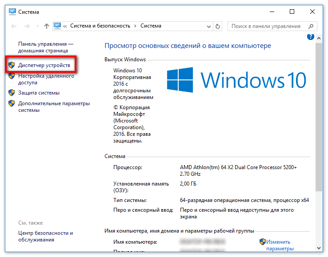The image size is (328, 257).
Task: Click breadcrumb chevron after Система и безопасность
Action: click(x=136, y=26)
